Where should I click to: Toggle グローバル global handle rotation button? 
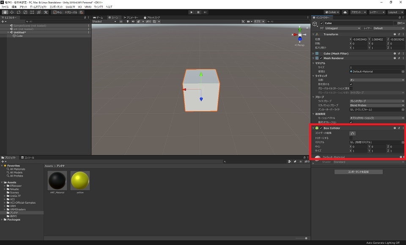click(71, 12)
